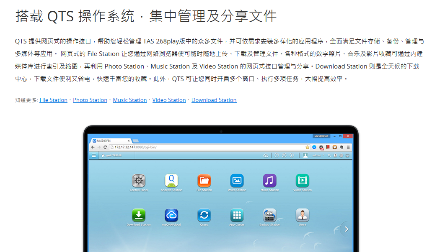
Task: Click the search magnifier in QTS toolbar
Action: coord(329,155)
